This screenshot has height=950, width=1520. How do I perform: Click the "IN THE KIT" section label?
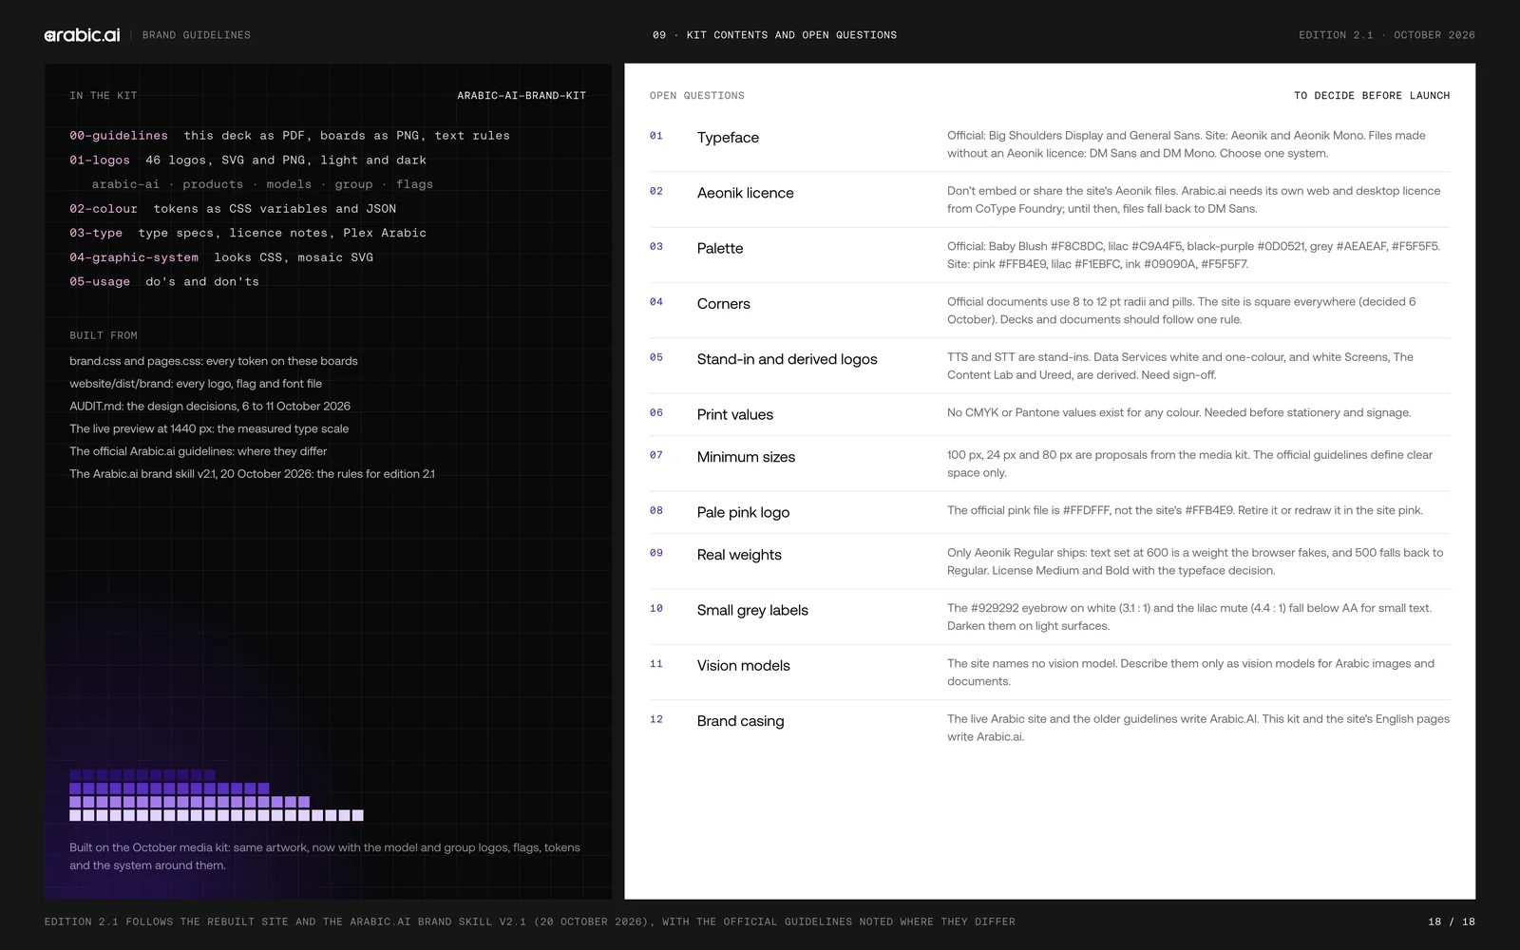(104, 96)
